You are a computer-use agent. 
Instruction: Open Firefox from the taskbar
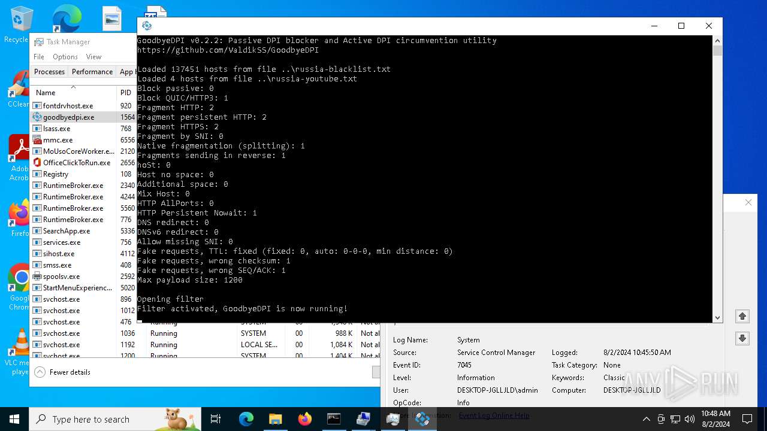304,419
